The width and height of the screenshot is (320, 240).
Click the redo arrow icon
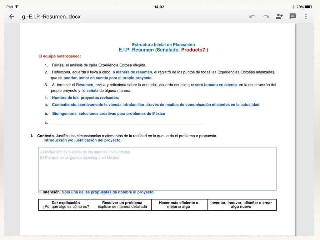tap(266, 17)
